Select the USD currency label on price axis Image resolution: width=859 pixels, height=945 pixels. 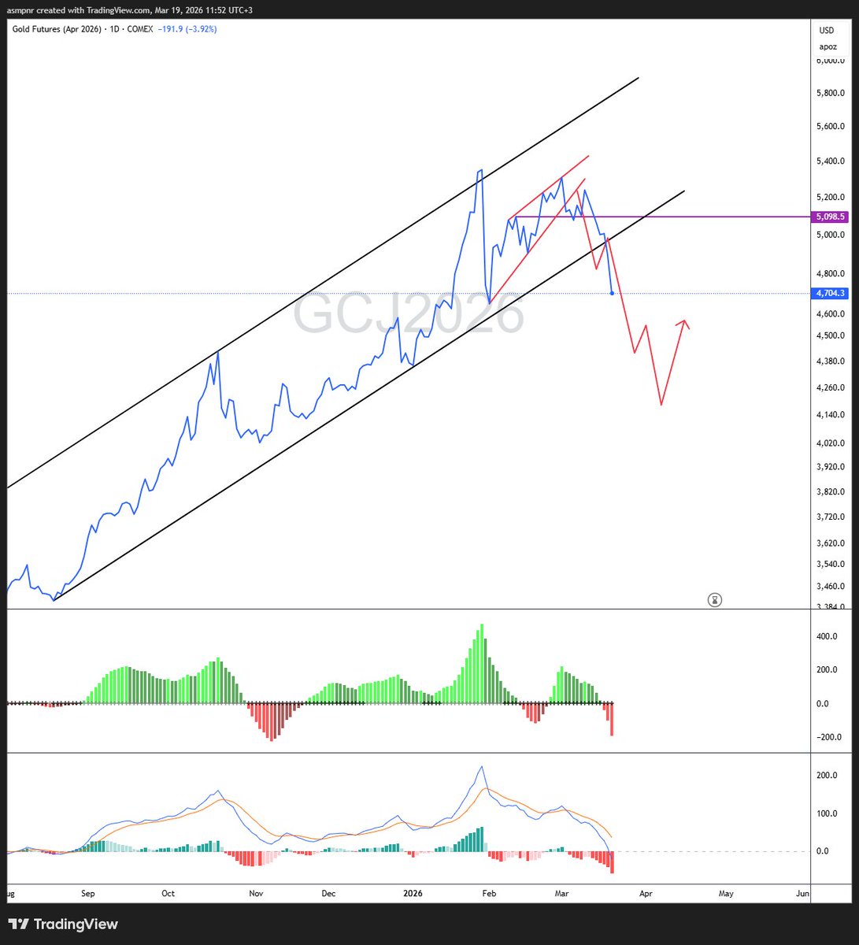pyautogui.click(x=827, y=30)
